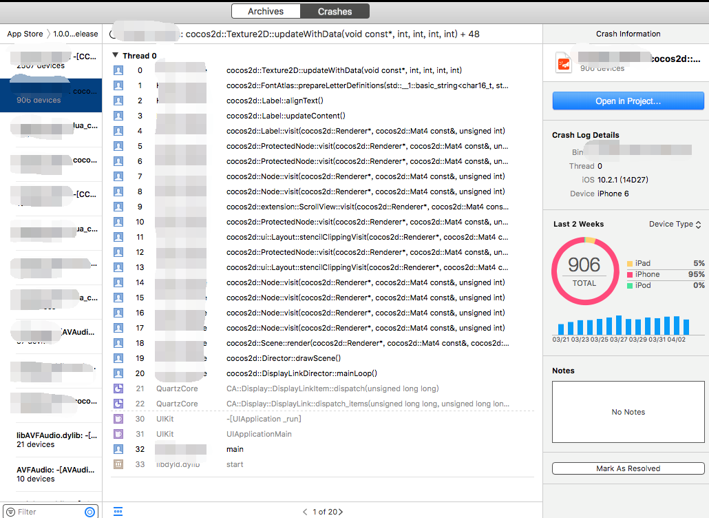
Task: Click the library icon on frame 33
Action: (118, 464)
